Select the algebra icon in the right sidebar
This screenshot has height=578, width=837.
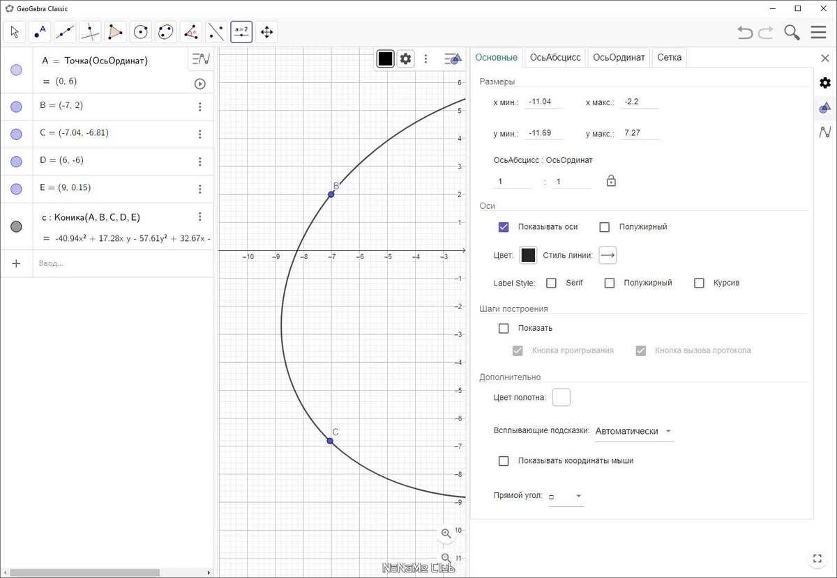825,132
